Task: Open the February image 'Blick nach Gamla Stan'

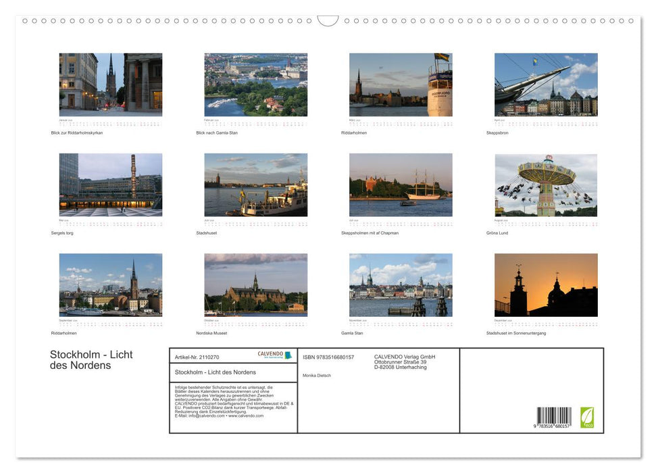Action: pos(255,84)
